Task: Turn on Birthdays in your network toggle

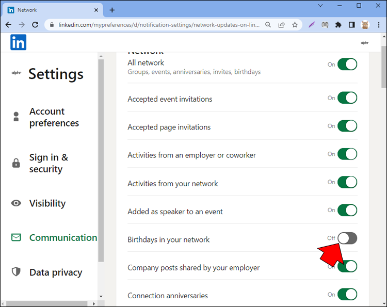Action: (x=347, y=238)
